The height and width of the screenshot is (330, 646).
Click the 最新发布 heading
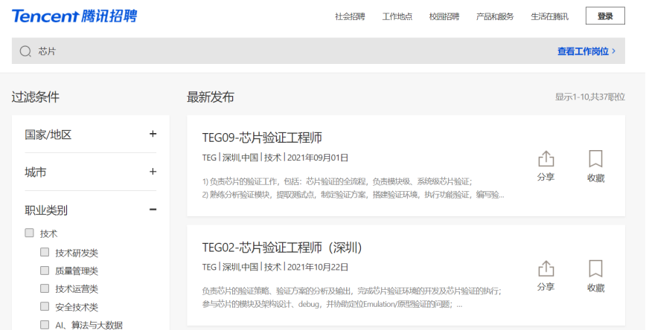click(x=211, y=97)
